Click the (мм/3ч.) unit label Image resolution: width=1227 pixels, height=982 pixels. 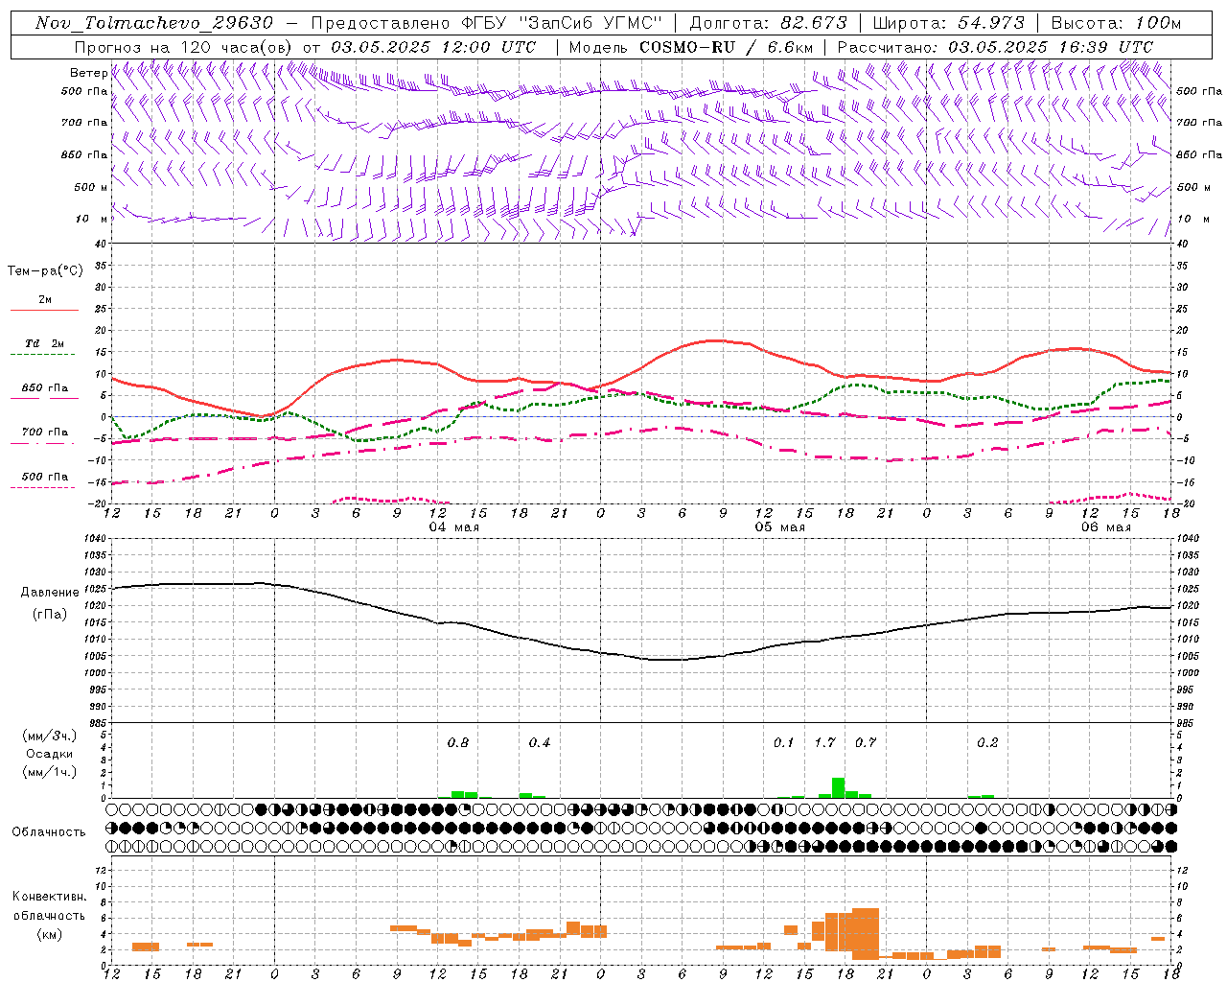pyautogui.click(x=50, y=736)
